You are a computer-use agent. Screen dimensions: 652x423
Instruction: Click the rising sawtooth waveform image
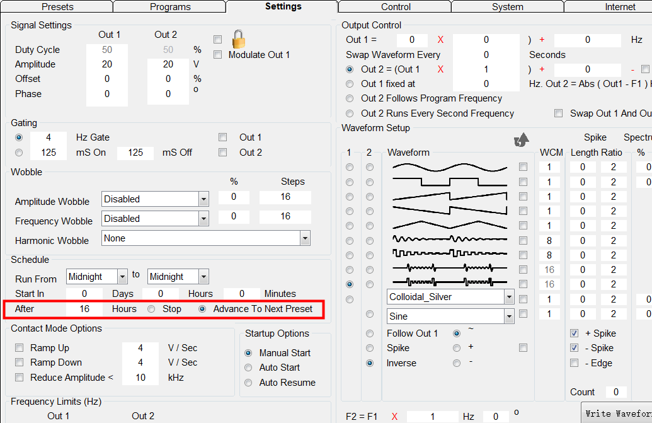[x=449, y=197]
